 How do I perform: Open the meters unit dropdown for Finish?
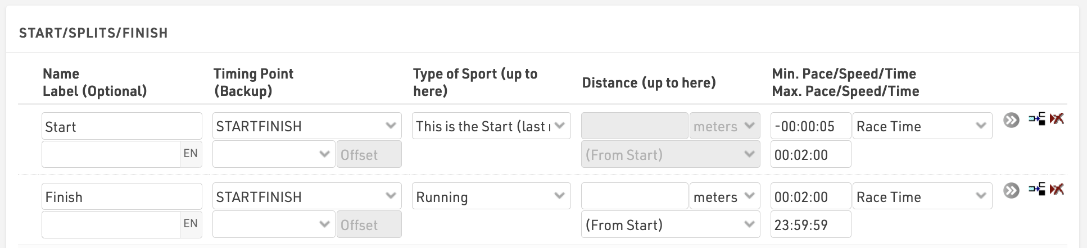(x=725, y=196)
